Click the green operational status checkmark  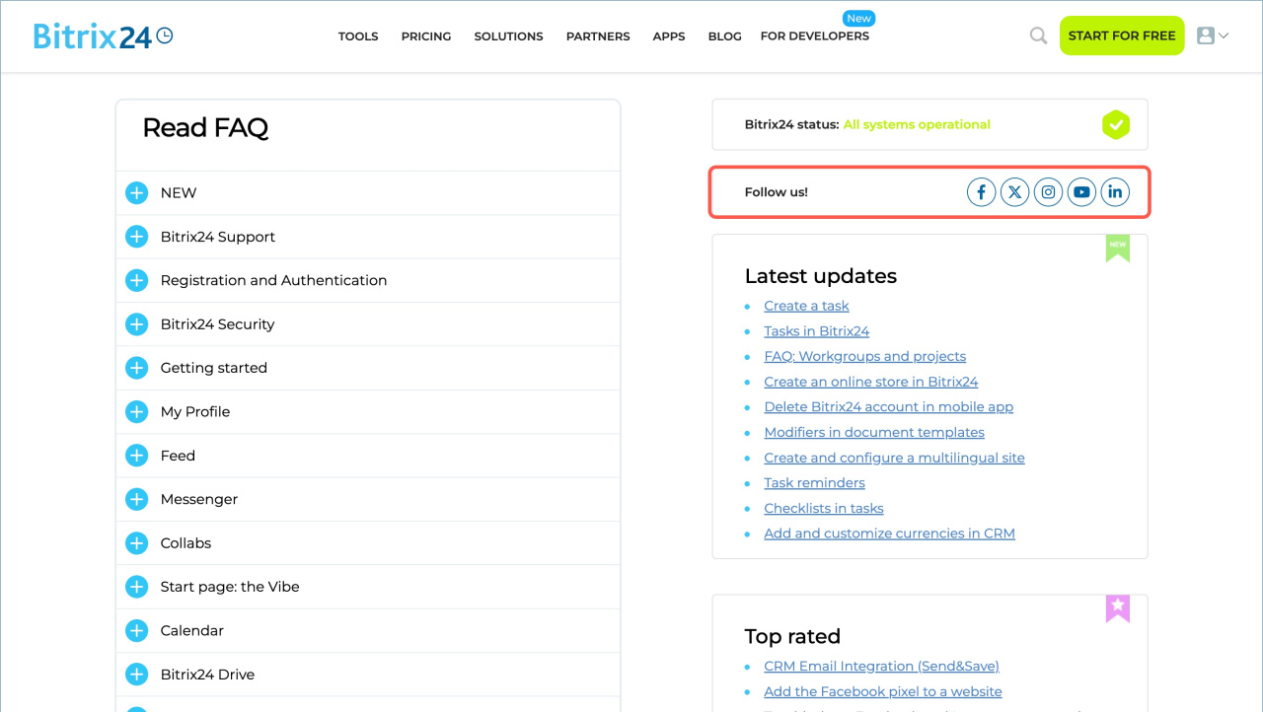[x=1116, y=124]
